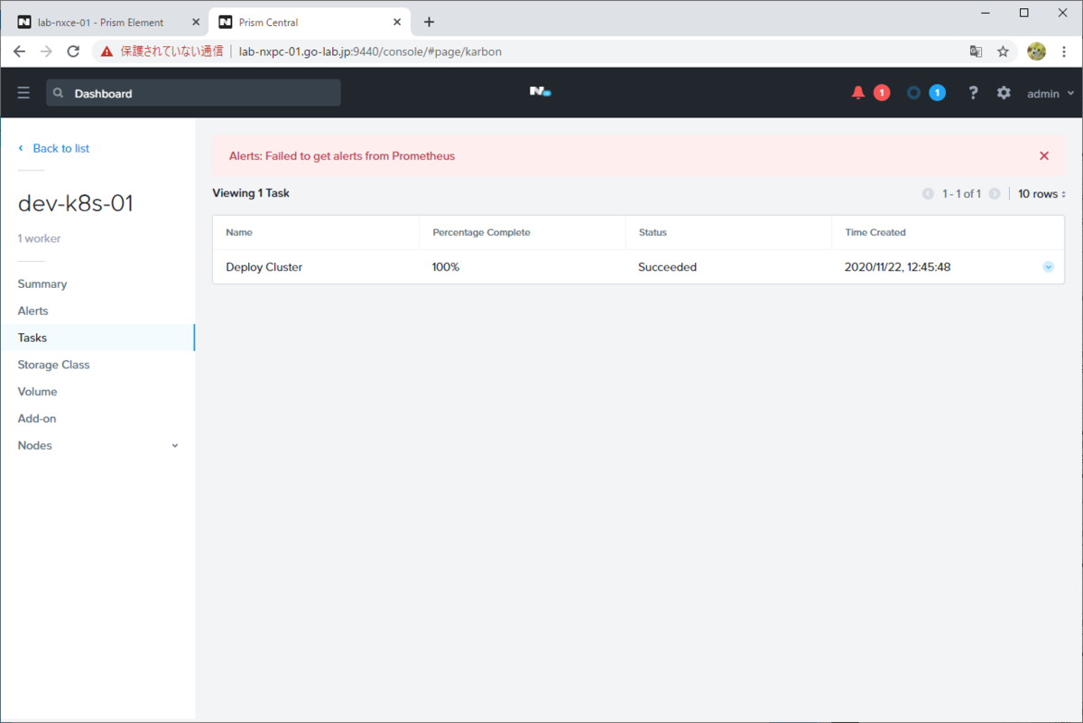Expand the Deploy Cluster row details
The width and height of the screenshot is (1083, 723).
(x=1048, y=266)
